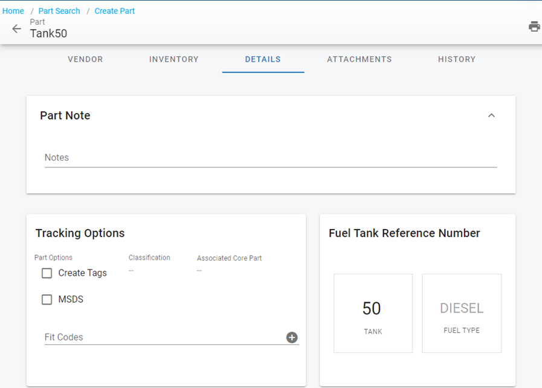Focus the Notes text field
The width and height of the screenshot is (542, 388).
pyautogui.click(x=270, y=158)
